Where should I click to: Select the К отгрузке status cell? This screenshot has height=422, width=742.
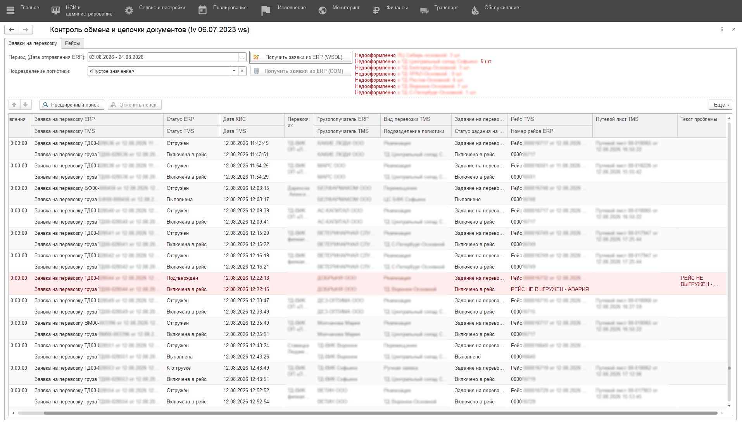click(192, 368)
